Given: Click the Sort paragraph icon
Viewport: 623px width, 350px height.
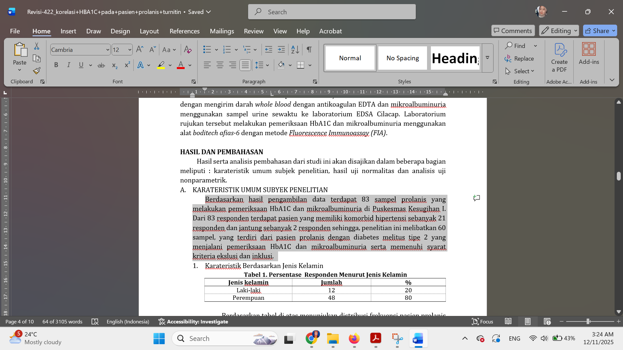Looking at the screenshot, I should coord(295,50).
